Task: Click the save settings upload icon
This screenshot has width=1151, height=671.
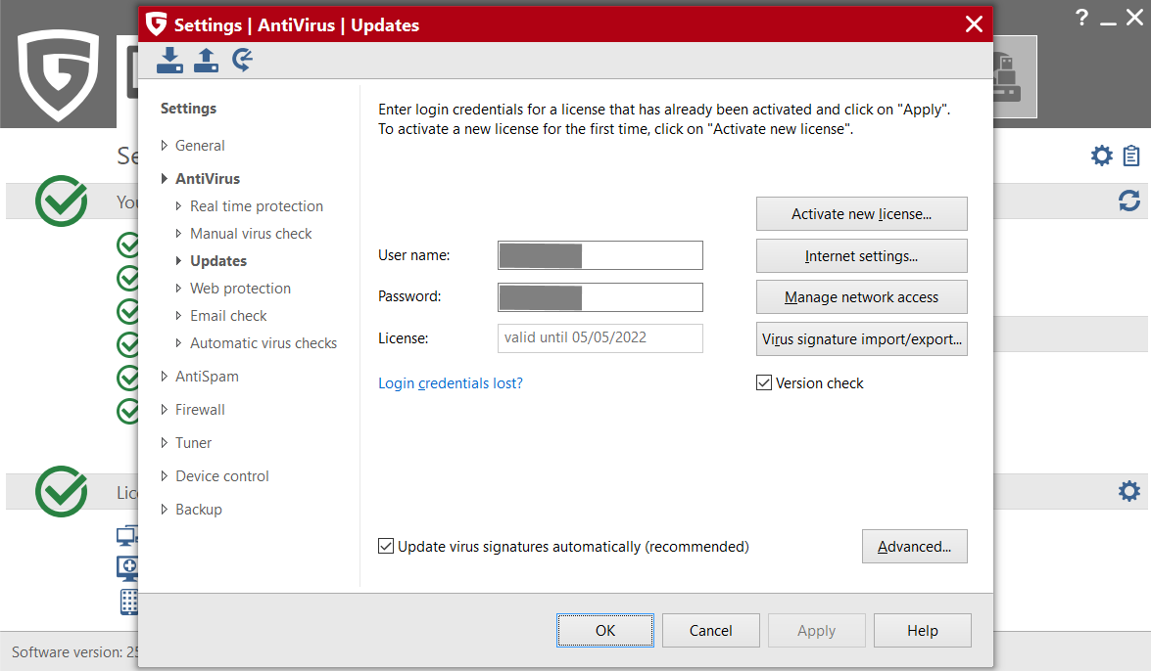Action: [207, 60]
